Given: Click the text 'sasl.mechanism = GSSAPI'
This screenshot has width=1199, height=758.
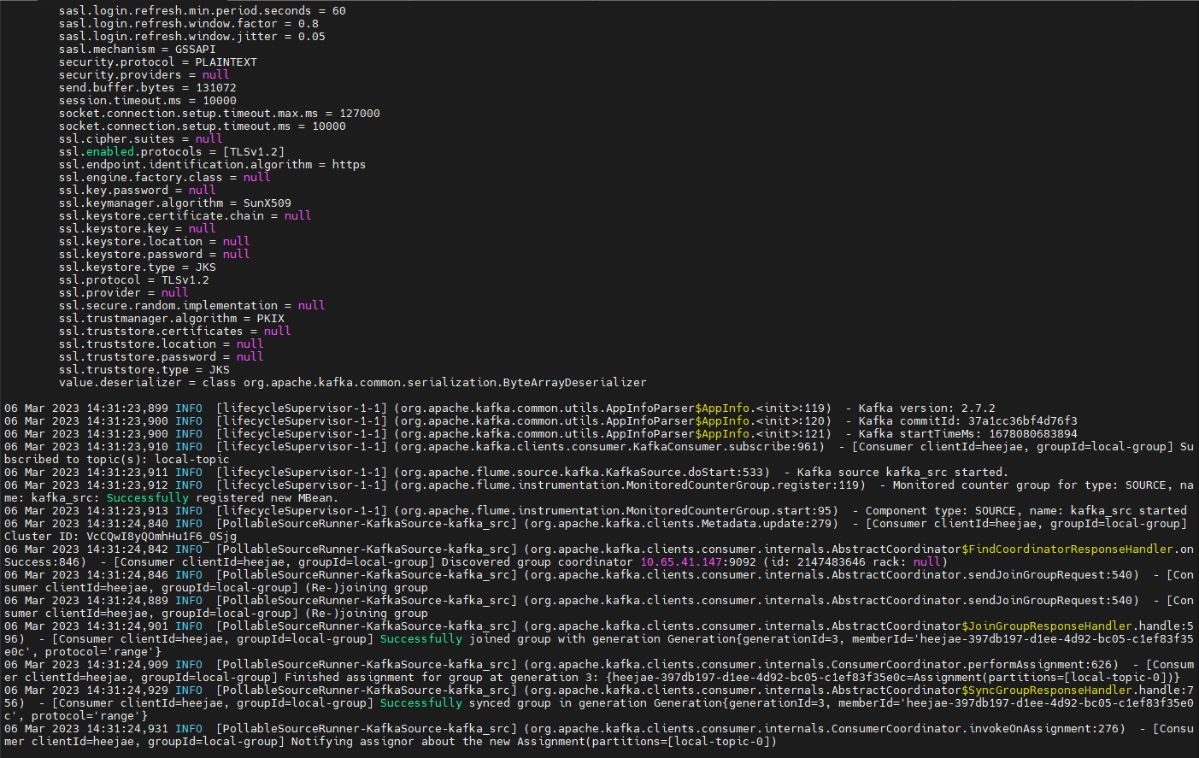Looking at the screenshot, I should (x=138, y=50).
